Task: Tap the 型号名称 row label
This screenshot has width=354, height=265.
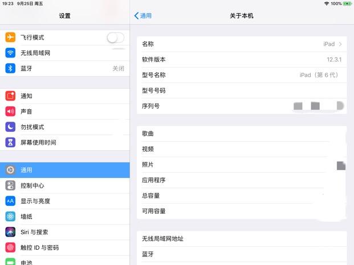Action: [x=154, y=75]
